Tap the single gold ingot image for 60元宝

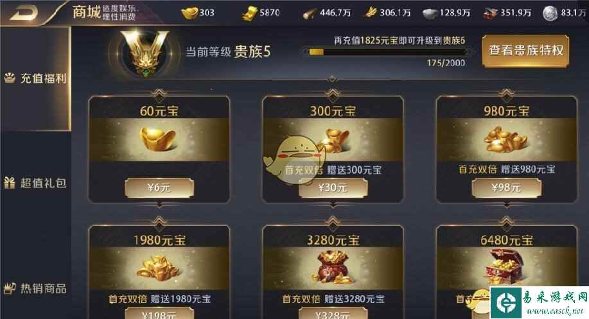158,139
